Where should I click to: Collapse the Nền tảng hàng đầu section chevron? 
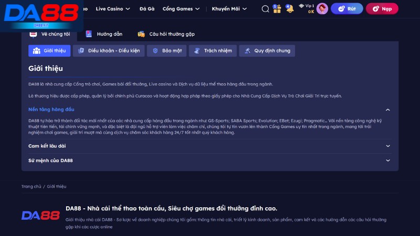387,110
